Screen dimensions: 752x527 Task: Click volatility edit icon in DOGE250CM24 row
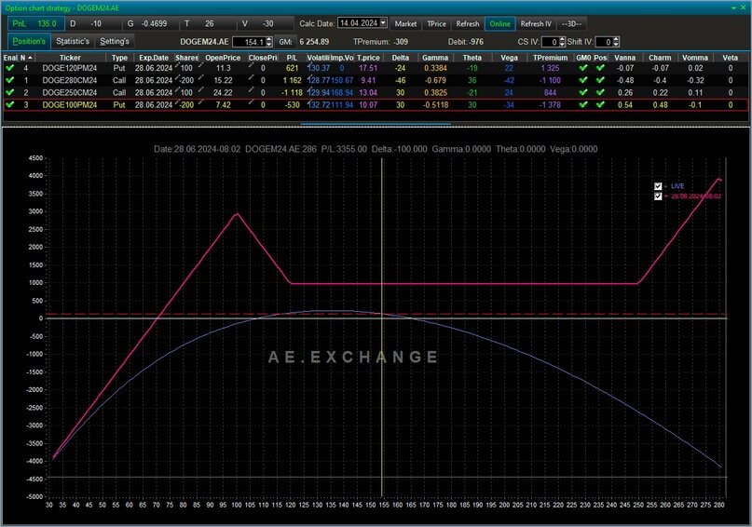pyautogui.click(x=309, y=89)
